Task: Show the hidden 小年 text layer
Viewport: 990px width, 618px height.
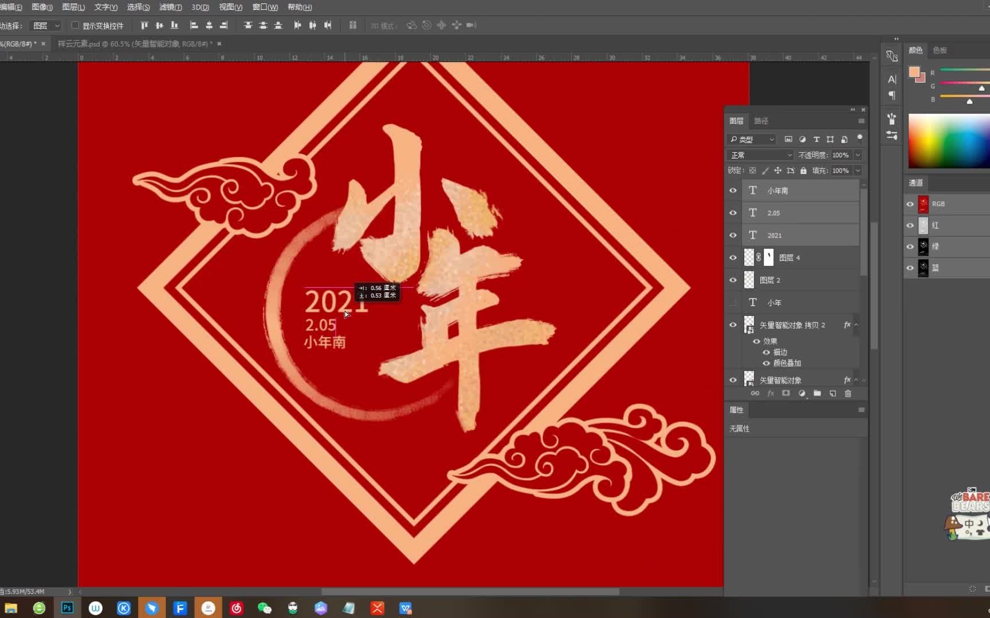Action: tap(733, 302)
